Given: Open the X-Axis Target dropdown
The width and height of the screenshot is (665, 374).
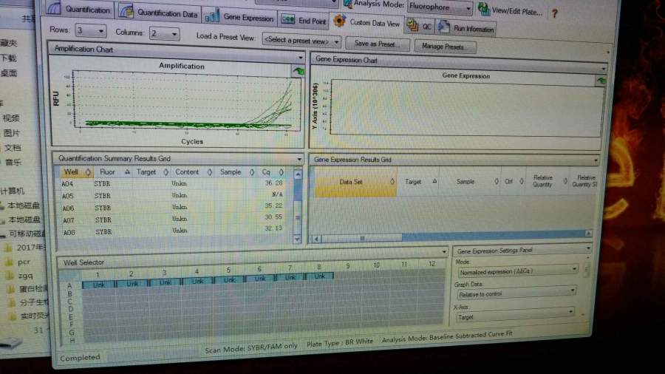Looking at the screenshot, I should 514,315.
